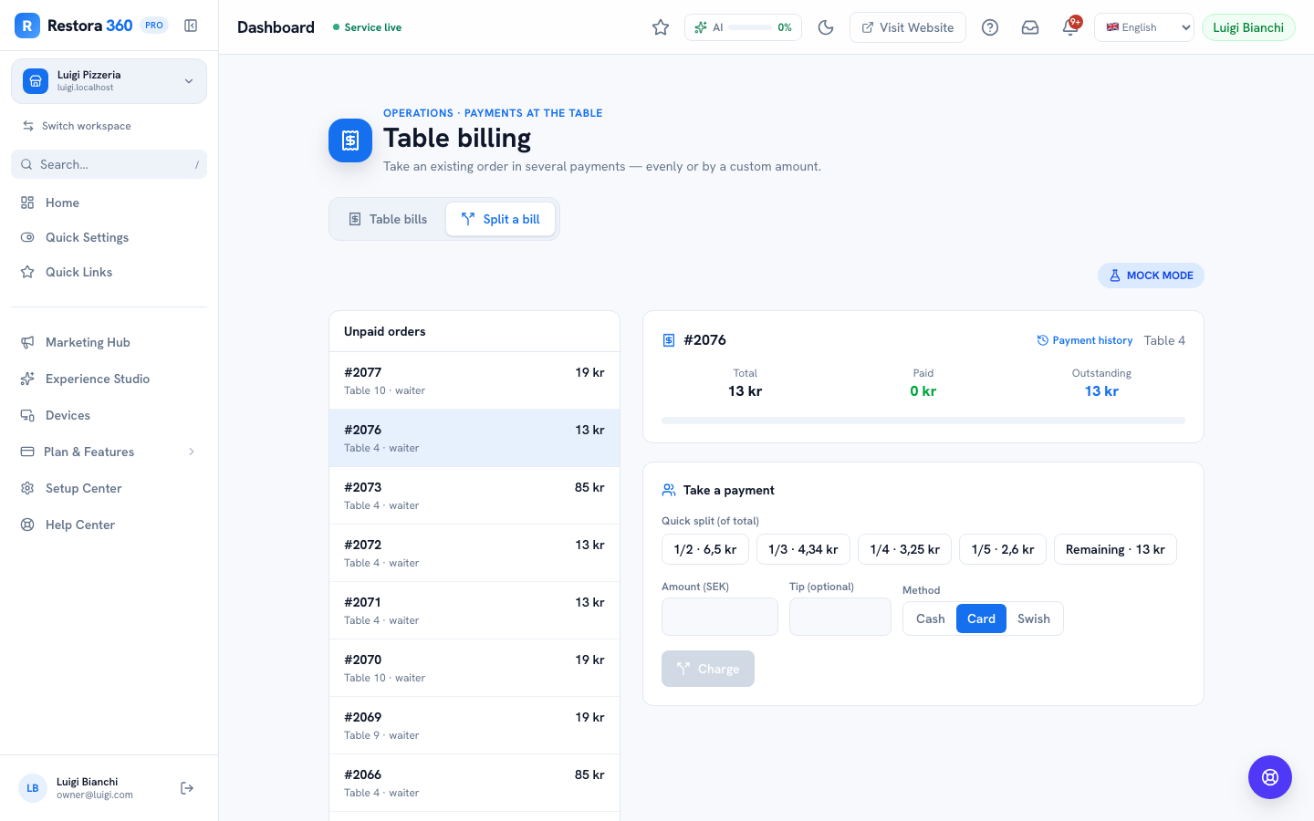The height and width of the screenshot is (821, 1314).
Task: Click the Restora 360 logo icon
Action: 27,26
